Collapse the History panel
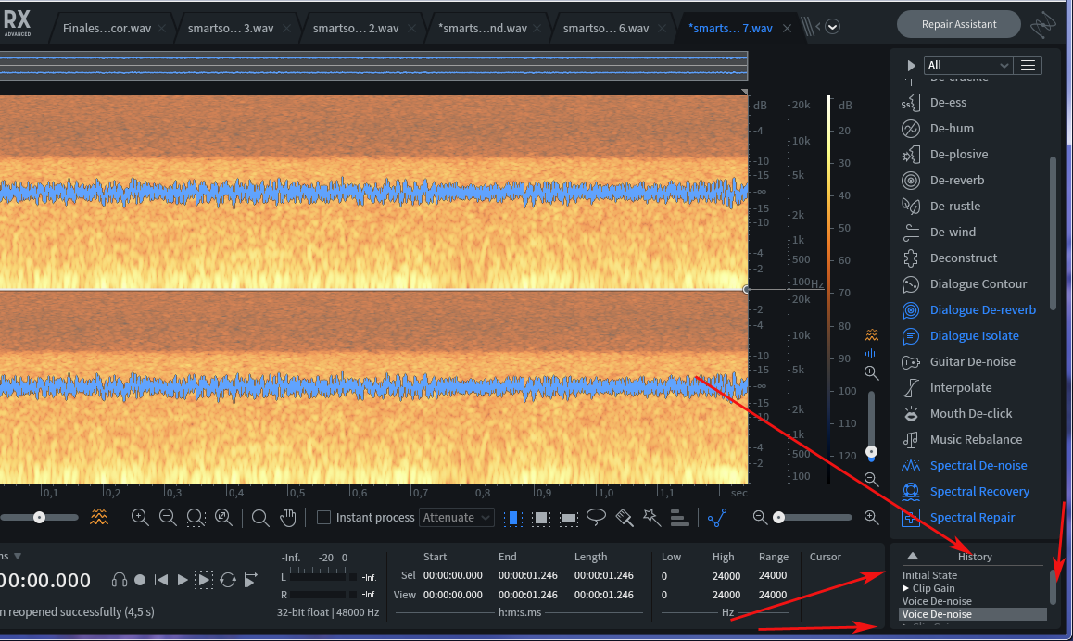This screenshot has height=641, width=1073. (912, 556)
